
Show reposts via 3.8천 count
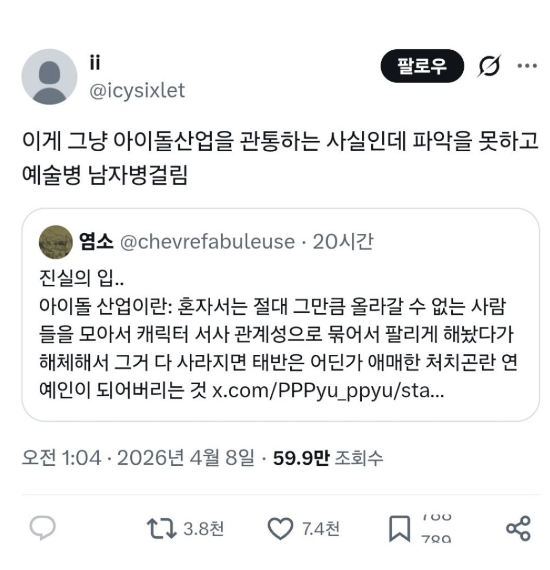pyautogui.click(x=203, y=529)
